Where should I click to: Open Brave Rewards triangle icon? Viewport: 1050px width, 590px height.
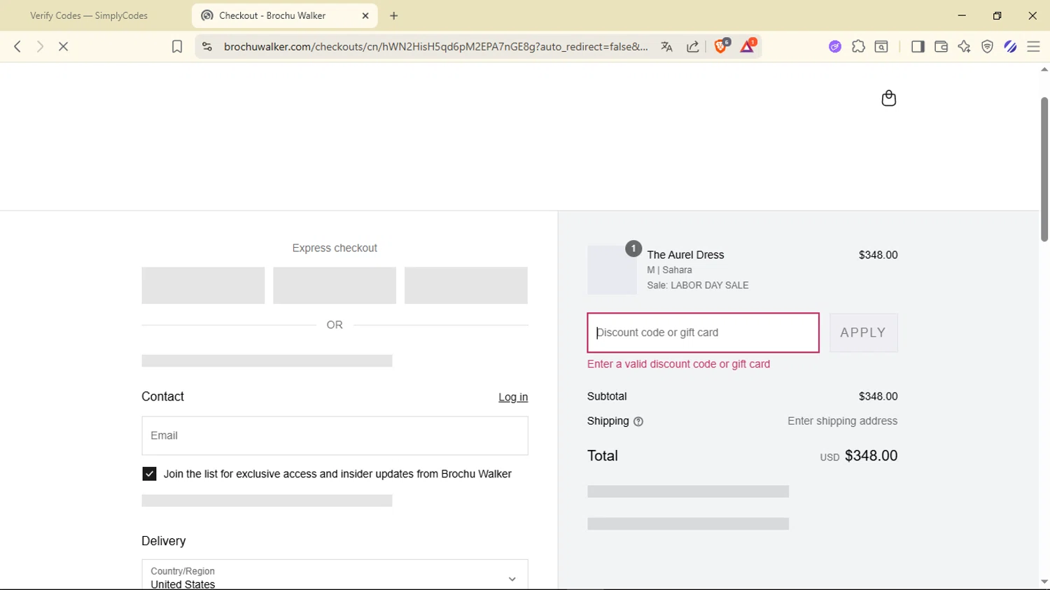point(747,46)
